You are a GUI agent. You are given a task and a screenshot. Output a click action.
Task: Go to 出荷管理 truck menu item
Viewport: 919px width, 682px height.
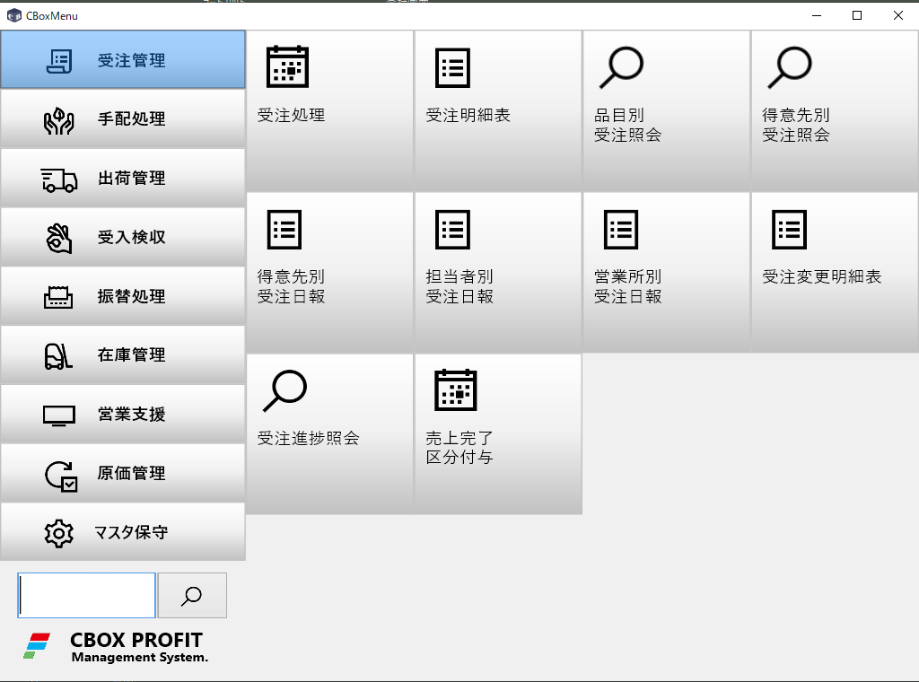pos(123,179)
